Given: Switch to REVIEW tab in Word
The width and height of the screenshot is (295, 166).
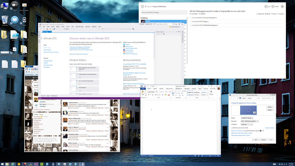Looking at the screenshot, I should pyautogui.click(x=194, y=89).
